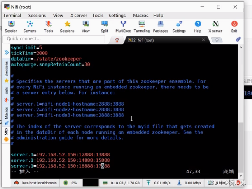Image resolution: width=252 pixels, height=189 pixels.
Task: Open the Session toolbar icon
Action: coord(11,26)
